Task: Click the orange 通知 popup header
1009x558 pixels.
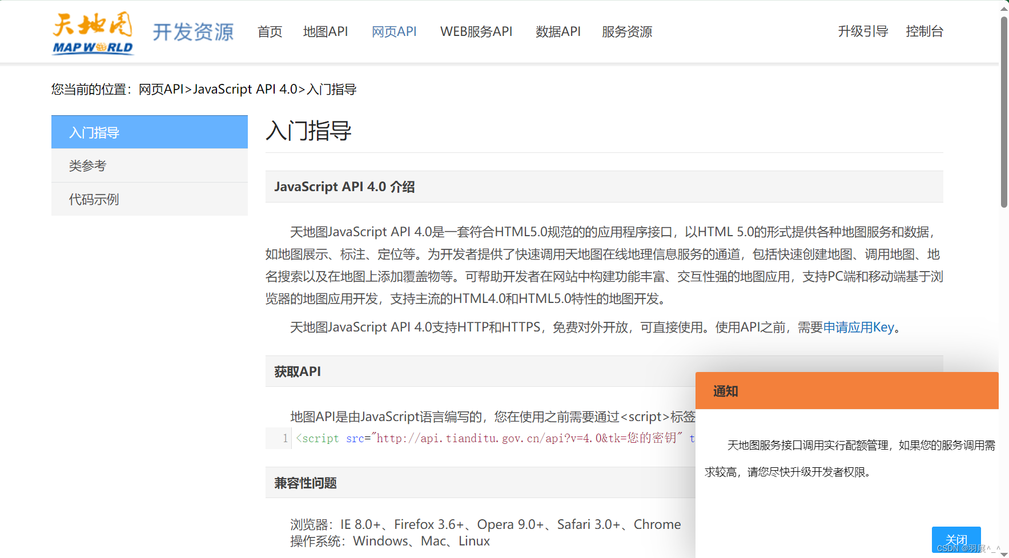Action: 847,391
